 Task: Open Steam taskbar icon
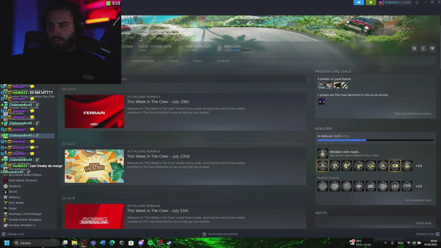pos(169,243)
